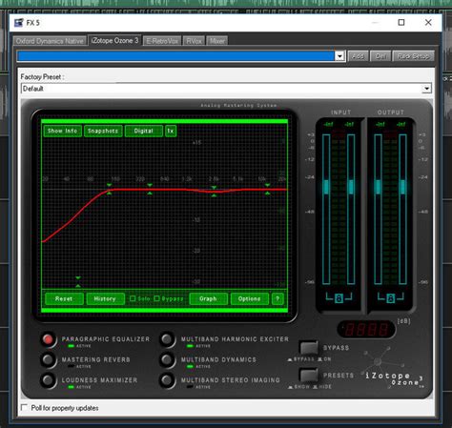Toggle Mastering Reverb Active indicator
The height and width of the screenshot is (428, 452).
point(71,366)
